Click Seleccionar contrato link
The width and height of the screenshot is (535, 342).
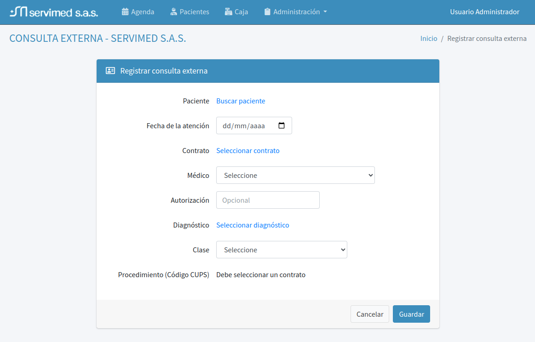(248, 151)
